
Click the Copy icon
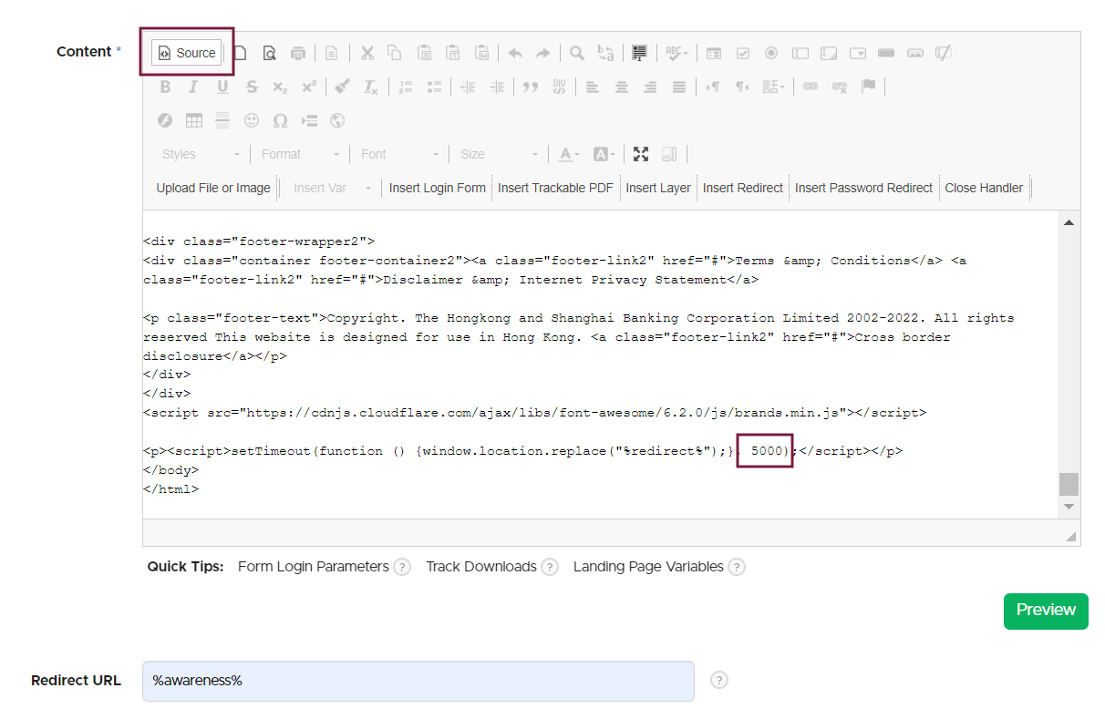pyautogui.click(x=395, y=53)
